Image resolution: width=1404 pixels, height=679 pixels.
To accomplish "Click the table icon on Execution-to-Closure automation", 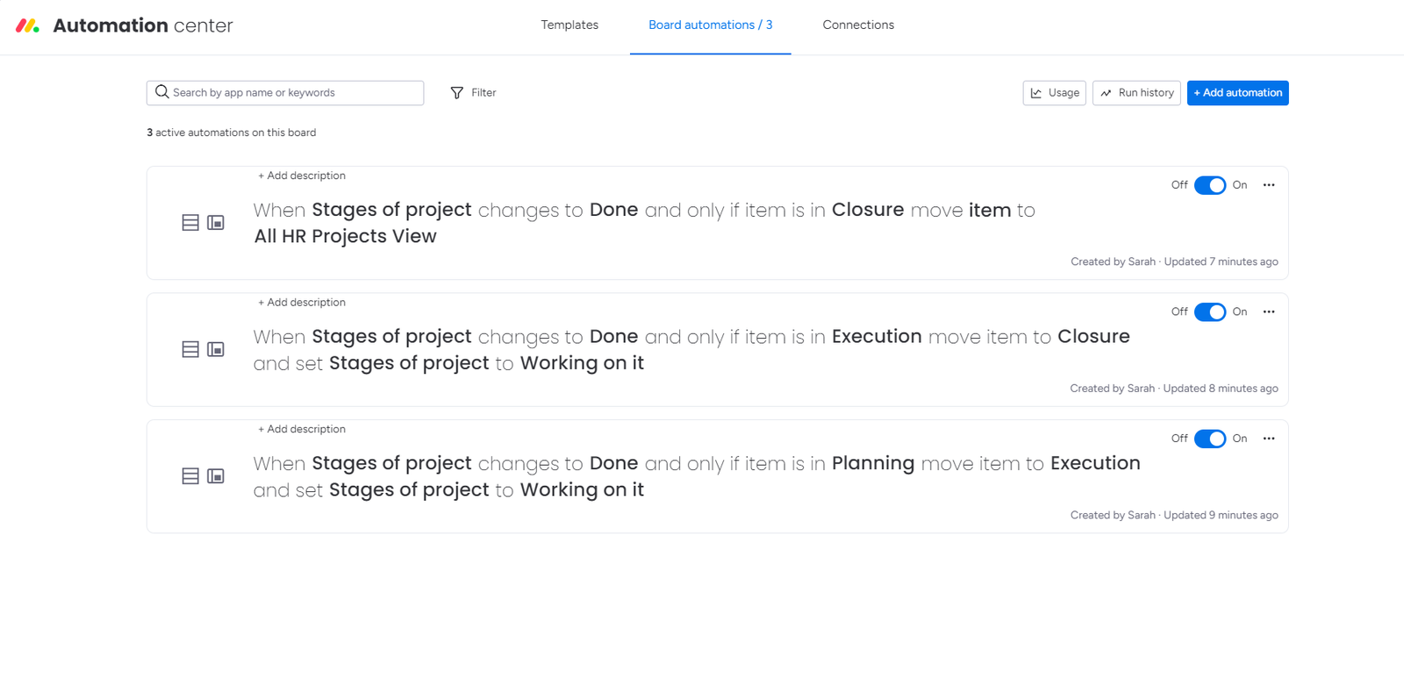I will coord(190,349).
